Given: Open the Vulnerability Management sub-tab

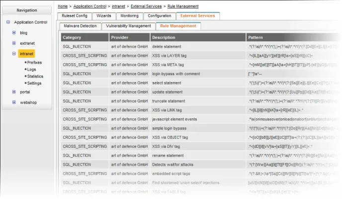Looking at the screenshot, I should coord(128,26).
